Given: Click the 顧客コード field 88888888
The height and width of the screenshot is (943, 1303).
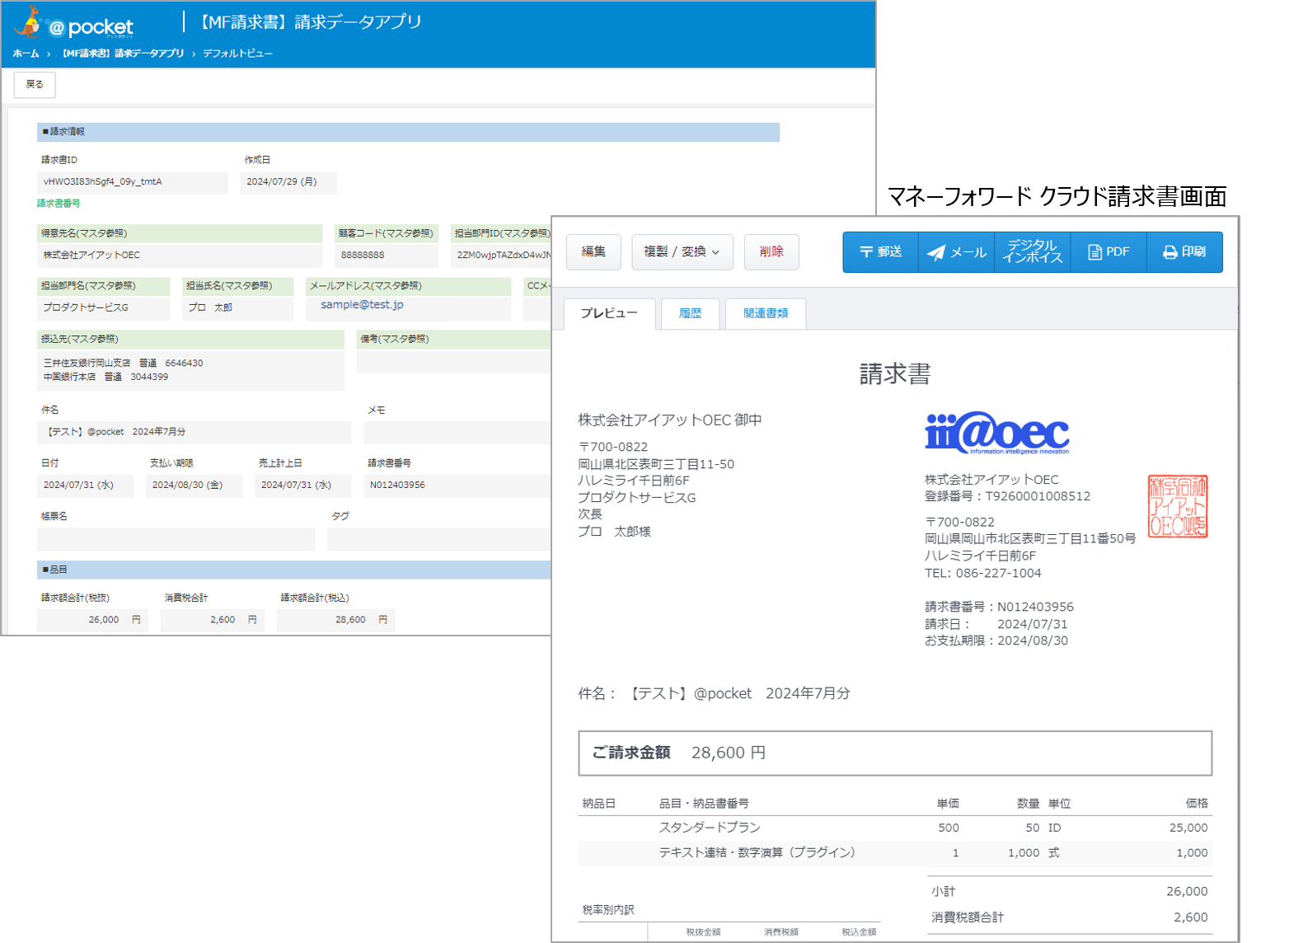Looking at the screenshot, I should click(387, 256).
